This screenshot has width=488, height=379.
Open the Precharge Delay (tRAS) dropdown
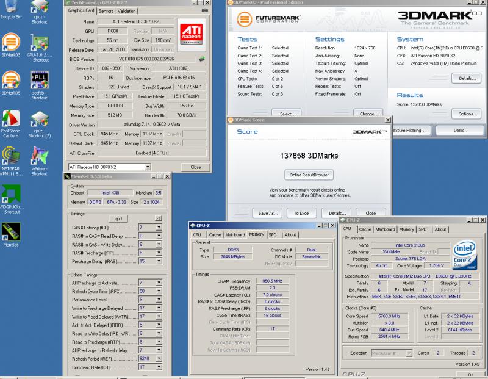coord(159,261)
